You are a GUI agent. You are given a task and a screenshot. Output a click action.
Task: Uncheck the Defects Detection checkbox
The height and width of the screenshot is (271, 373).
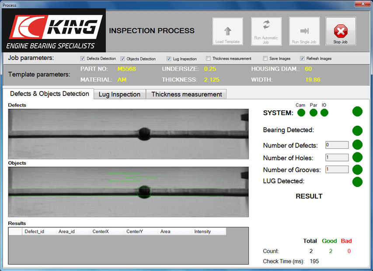coord(83,58)
